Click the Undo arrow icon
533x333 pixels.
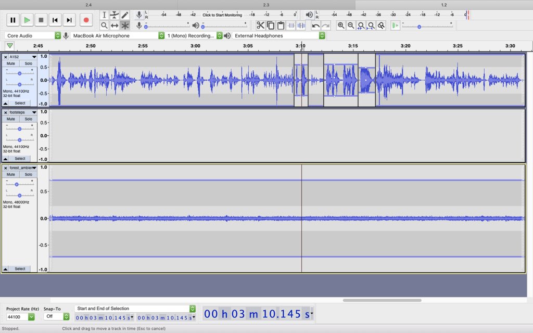point(315,25)
